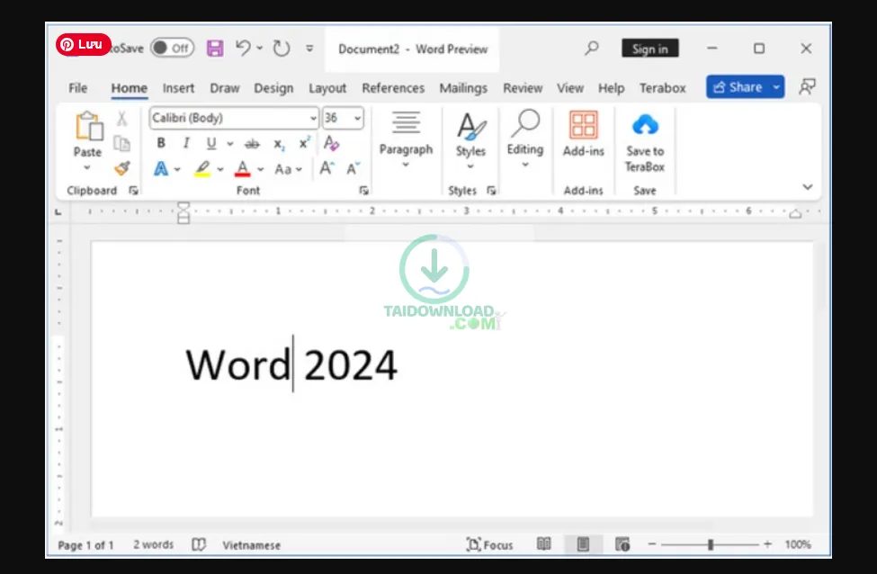Click the Sign in button
Viewport: 877px width, 574px height.
649,49
